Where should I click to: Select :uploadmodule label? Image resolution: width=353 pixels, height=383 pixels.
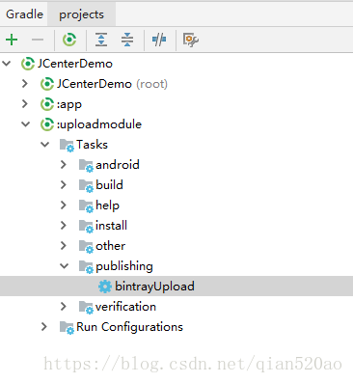[99, 124]
